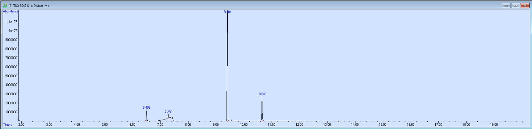Click the window title 804212-a.D\data.ms

[34, 6]
